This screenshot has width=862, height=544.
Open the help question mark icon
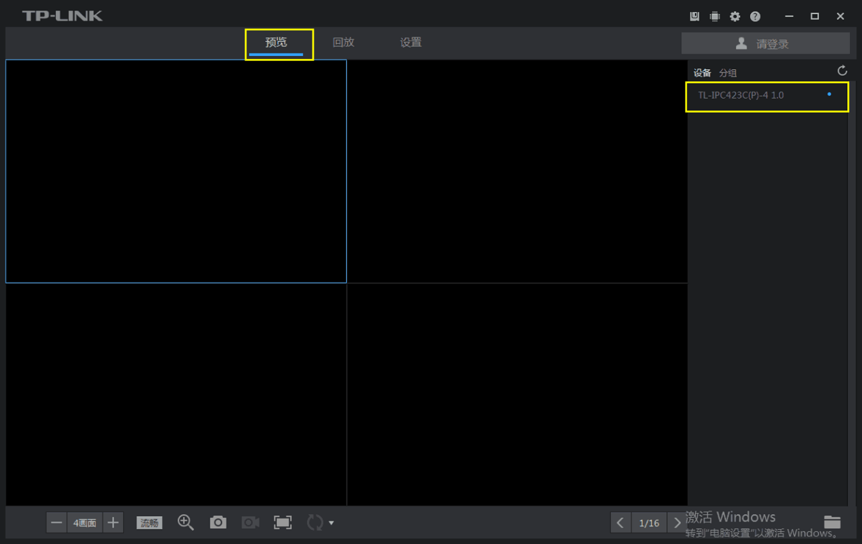click(x=755, y=16)
